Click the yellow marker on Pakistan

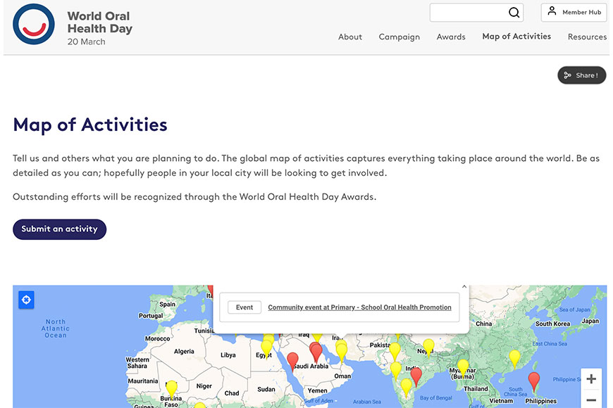(x=395, y=350)
